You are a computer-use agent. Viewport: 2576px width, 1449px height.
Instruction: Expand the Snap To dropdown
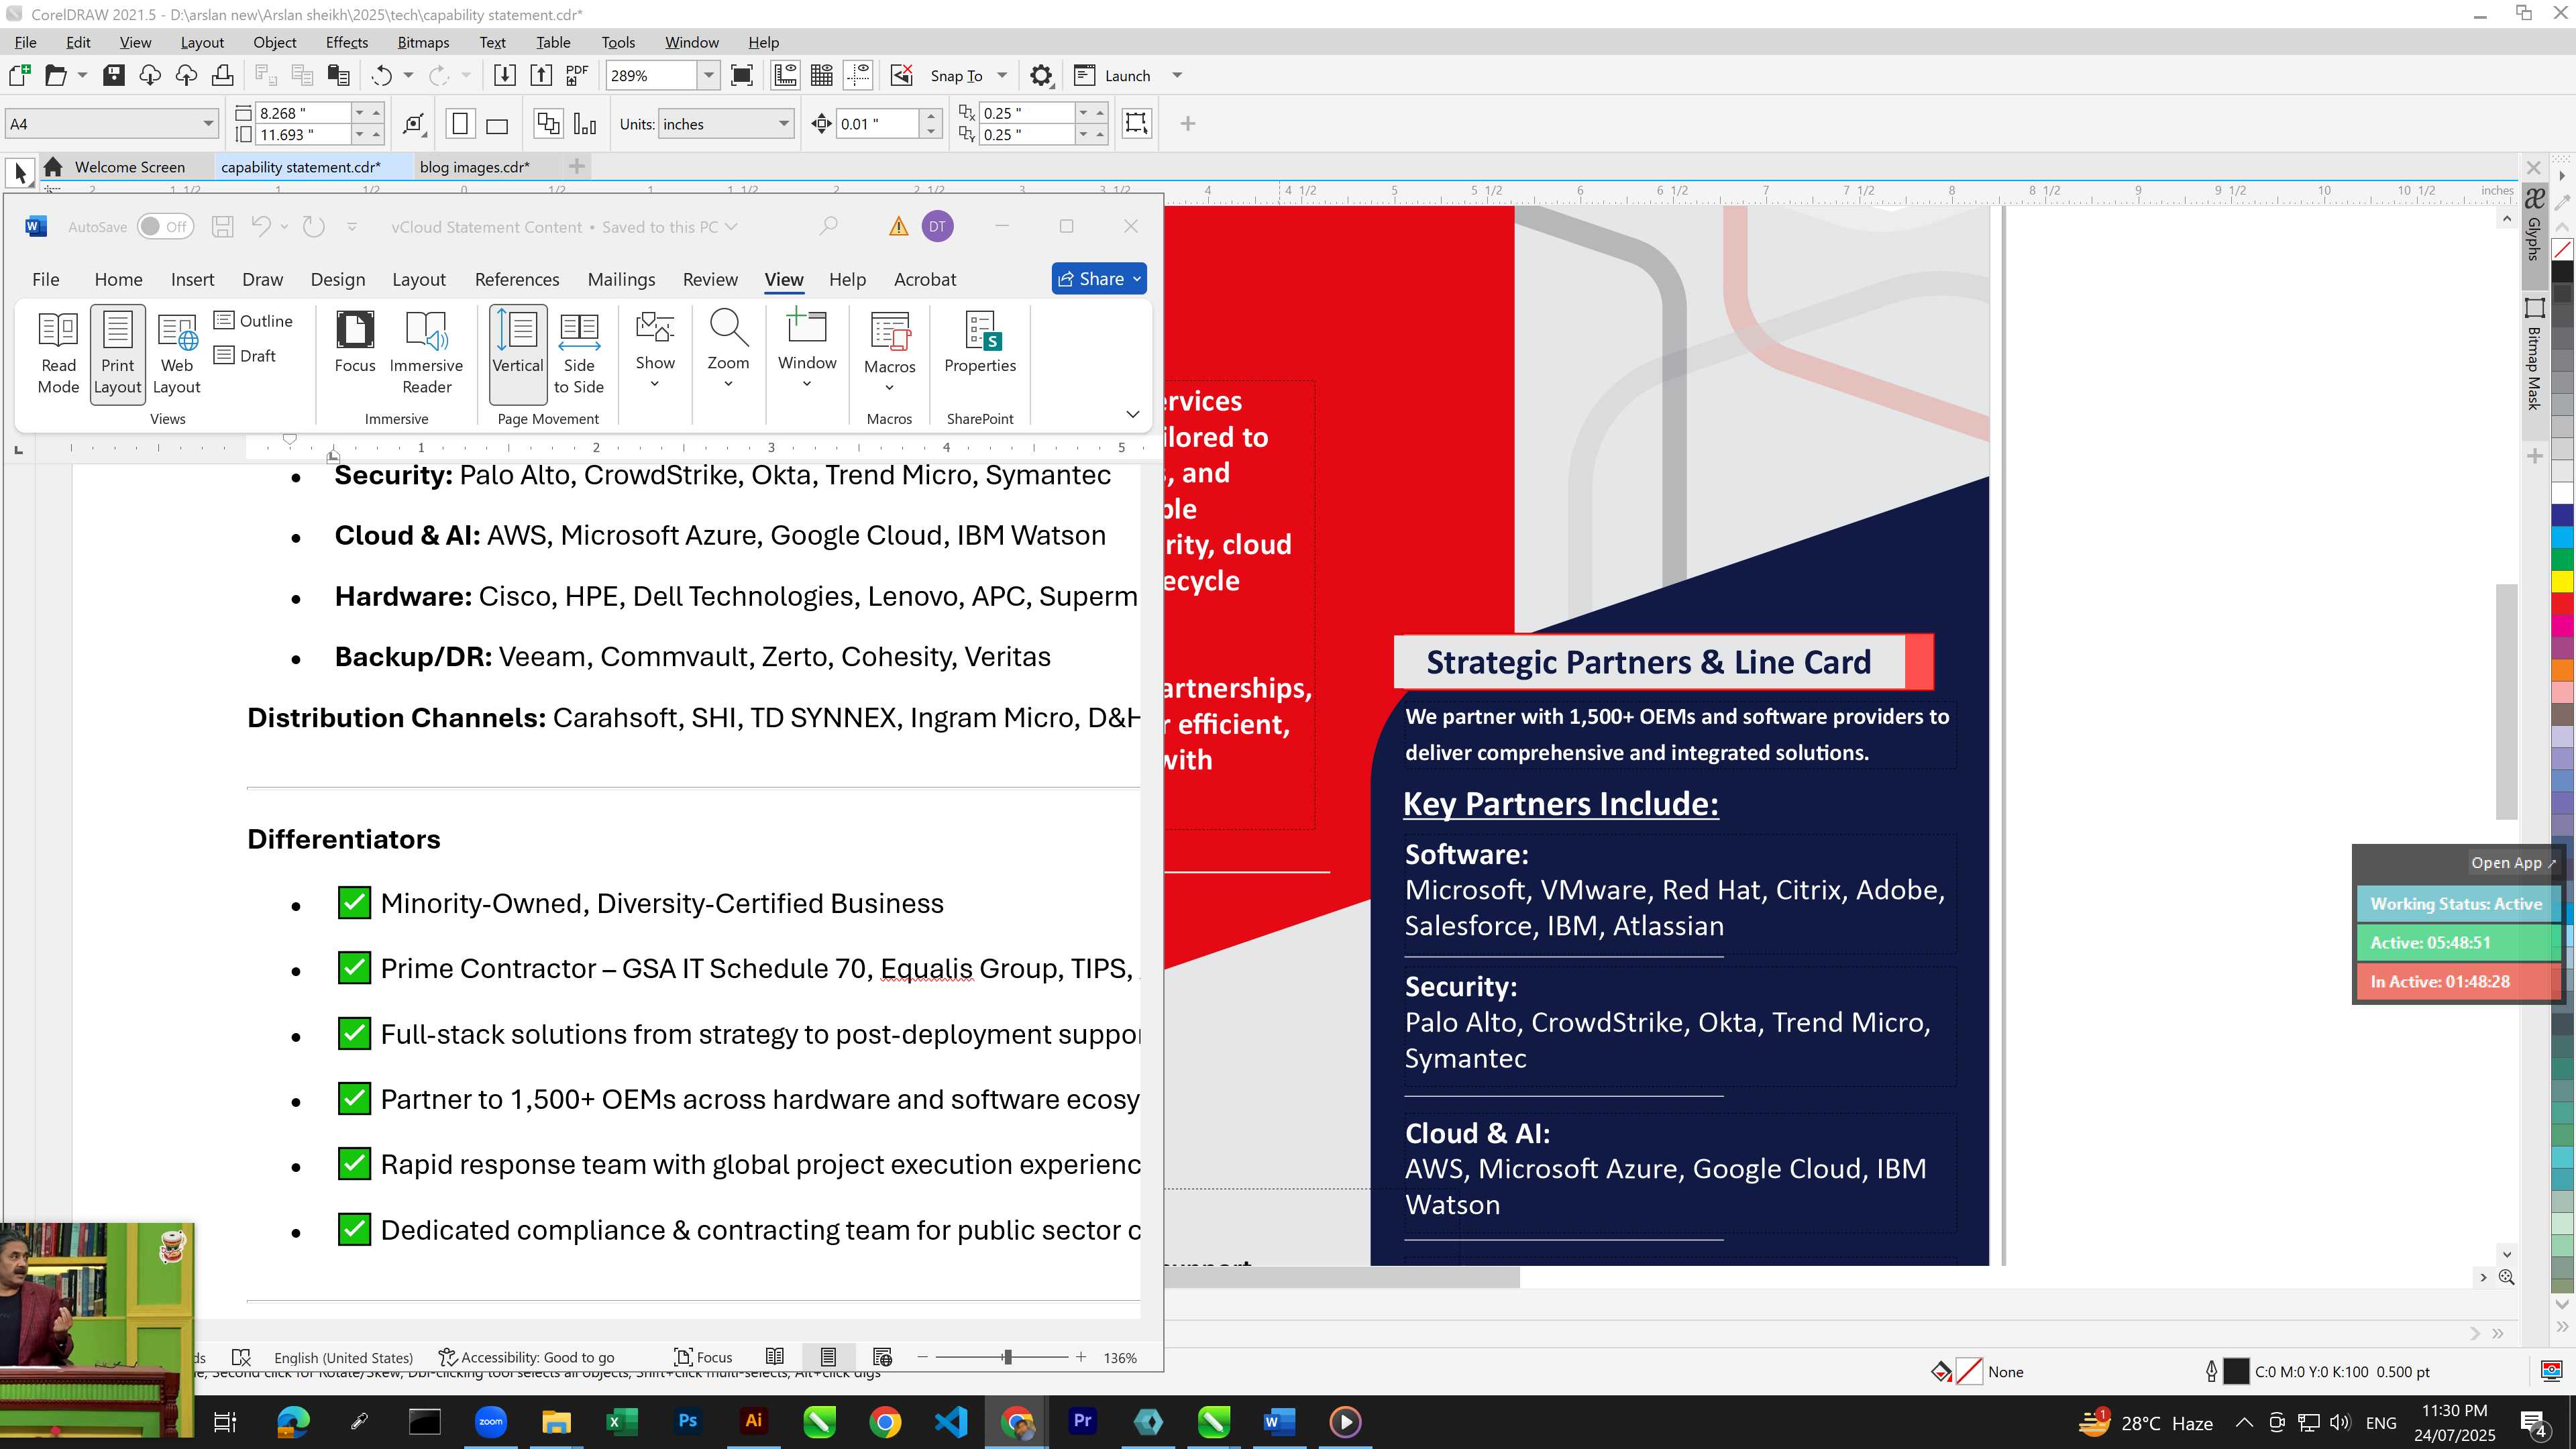1002,76
